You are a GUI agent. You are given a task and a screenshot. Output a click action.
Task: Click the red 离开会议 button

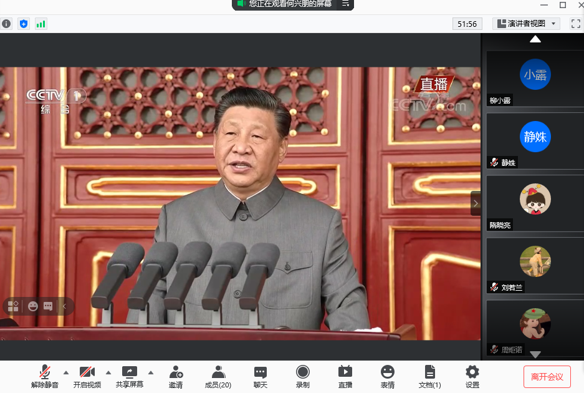[547, 377]
